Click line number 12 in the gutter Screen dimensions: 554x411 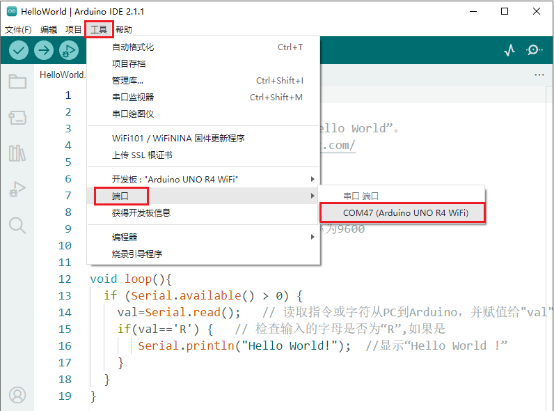coord(65,279)
